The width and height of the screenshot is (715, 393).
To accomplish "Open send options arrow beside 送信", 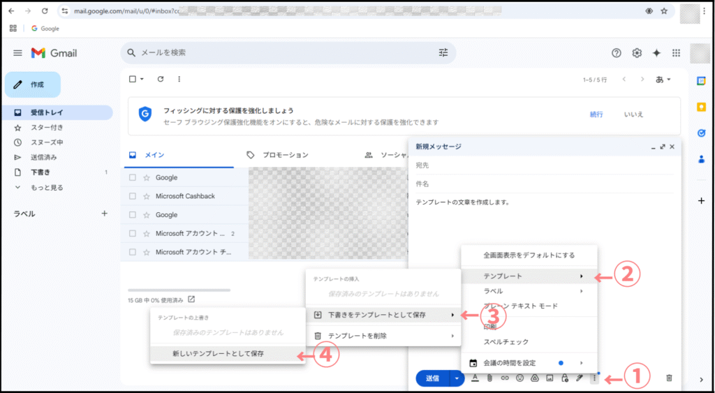I will click(457, 378).
